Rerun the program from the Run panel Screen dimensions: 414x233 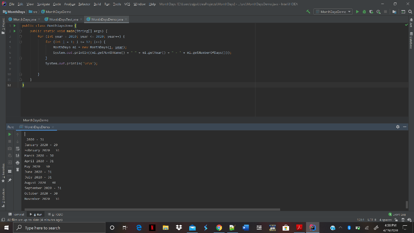coord(10,134)
